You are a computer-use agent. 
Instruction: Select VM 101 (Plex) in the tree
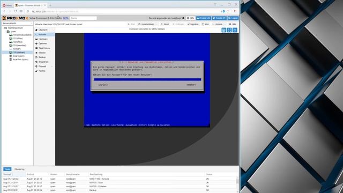click(18, 39)
